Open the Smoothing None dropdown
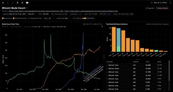Screen dimensions: 173x92 [63, 18]
